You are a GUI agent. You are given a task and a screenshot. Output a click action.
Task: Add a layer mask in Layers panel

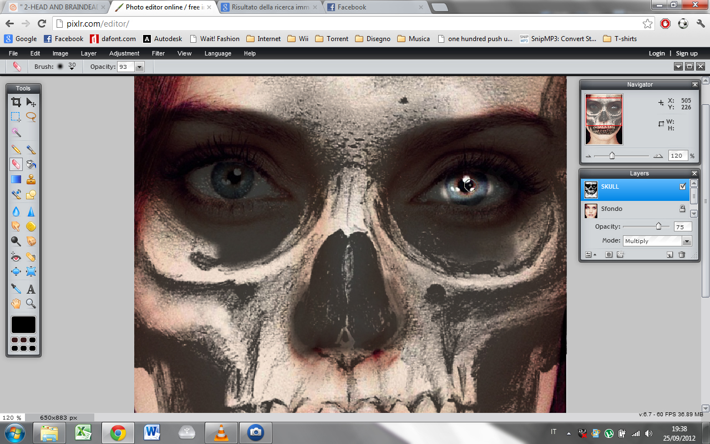pos(608,255)
